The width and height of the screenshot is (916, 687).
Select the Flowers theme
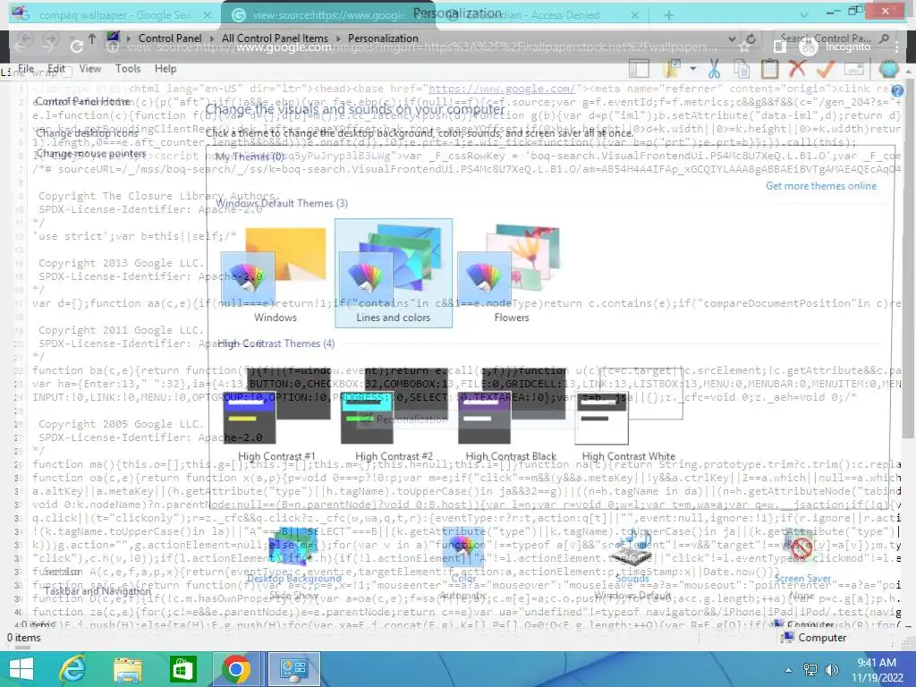(511, 274)
